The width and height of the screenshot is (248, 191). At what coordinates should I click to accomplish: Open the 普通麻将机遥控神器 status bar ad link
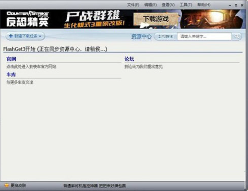[x=95, y=186]
